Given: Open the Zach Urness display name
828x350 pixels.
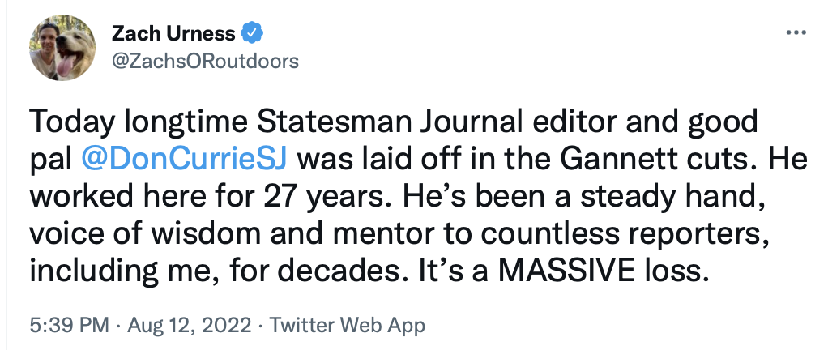Looking at the screenshot, I should tap(173, 34).
